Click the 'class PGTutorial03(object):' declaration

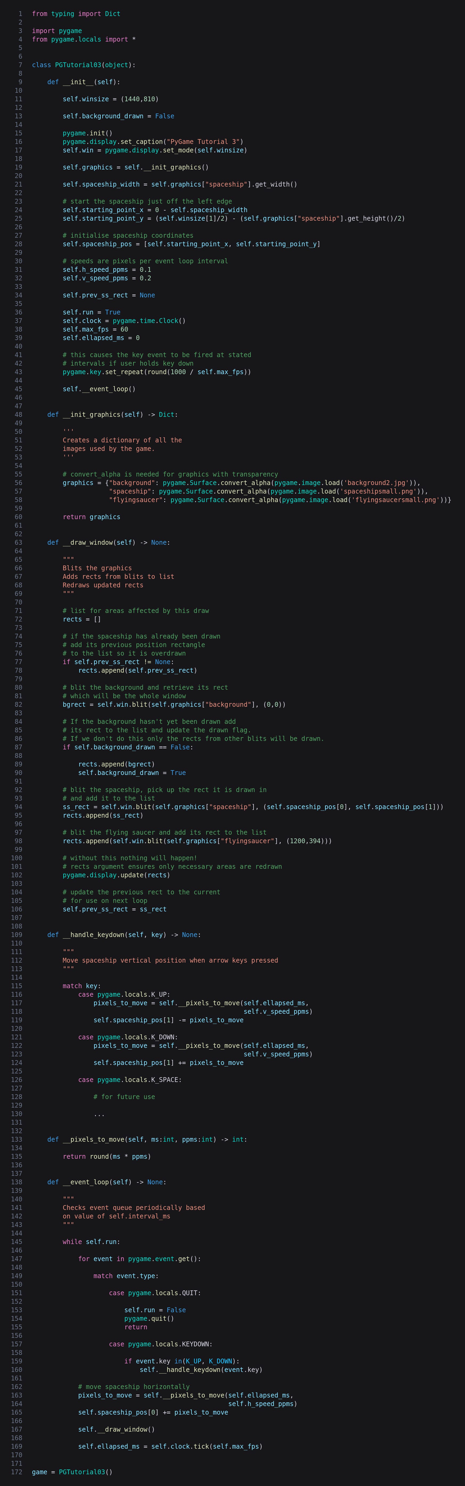[x=84, y=65]
